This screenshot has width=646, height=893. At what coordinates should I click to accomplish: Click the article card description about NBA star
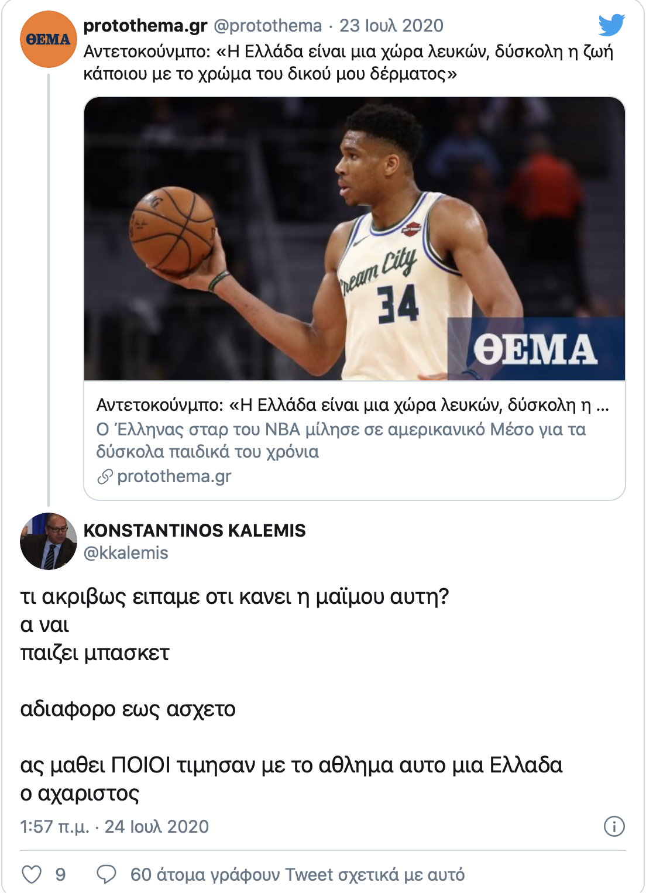point(341,440)
